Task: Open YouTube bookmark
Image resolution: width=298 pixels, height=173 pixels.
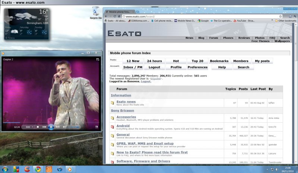Action: (244, 21)
